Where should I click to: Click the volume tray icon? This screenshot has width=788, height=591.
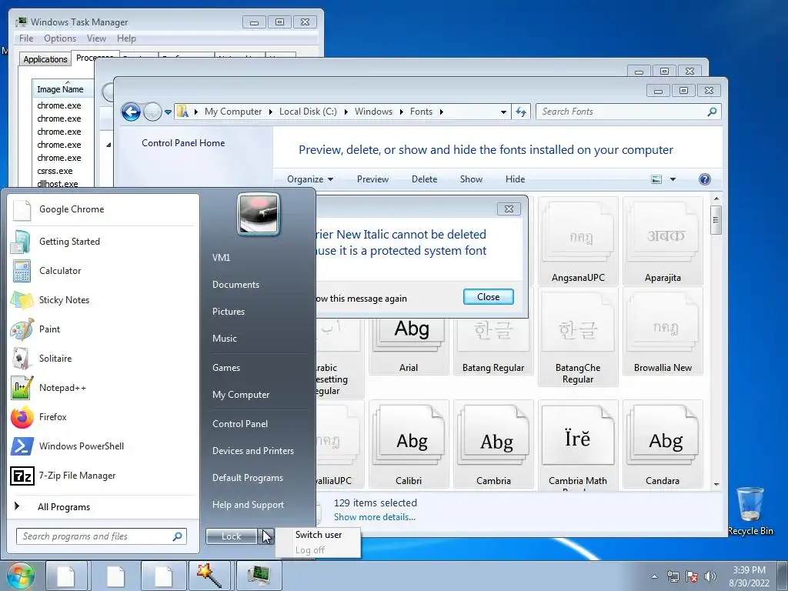(710, 576)
